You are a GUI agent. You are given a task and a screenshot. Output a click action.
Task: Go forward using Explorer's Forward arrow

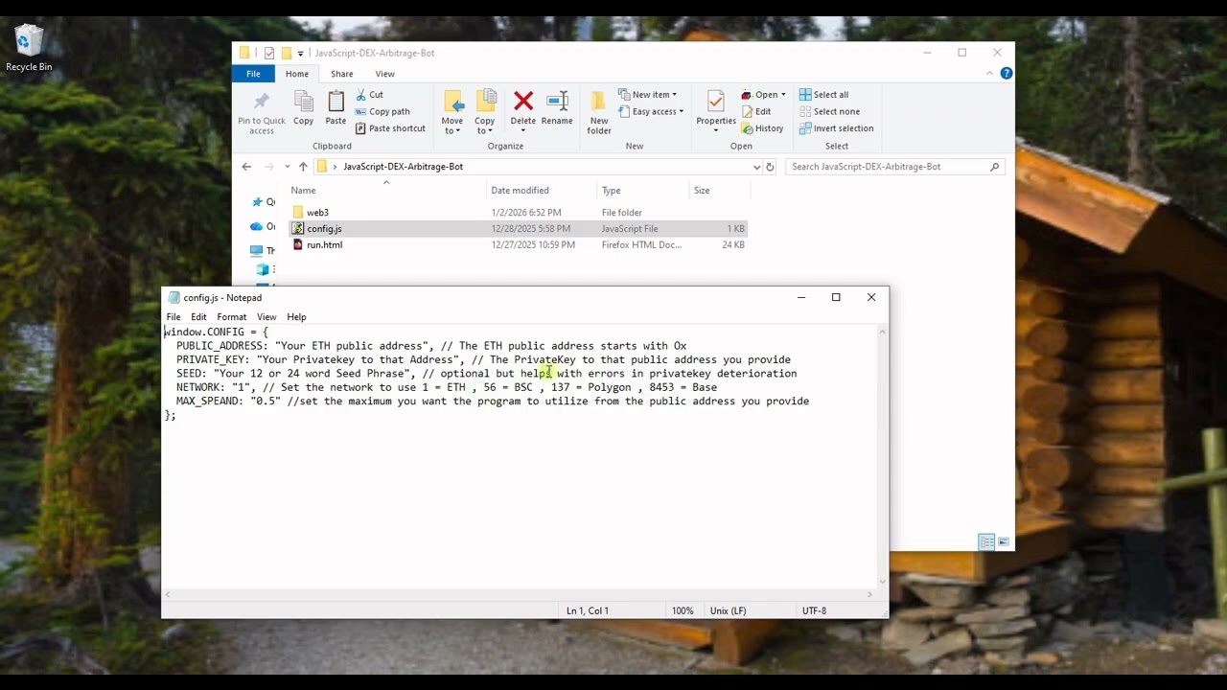point(268,167)
